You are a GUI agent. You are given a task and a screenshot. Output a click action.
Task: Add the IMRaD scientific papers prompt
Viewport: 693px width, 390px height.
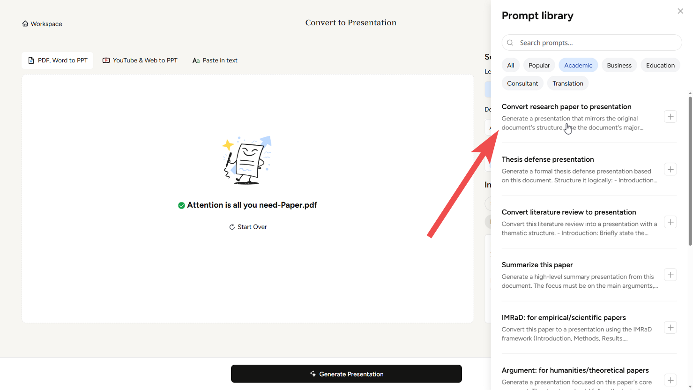pos(670,328)
